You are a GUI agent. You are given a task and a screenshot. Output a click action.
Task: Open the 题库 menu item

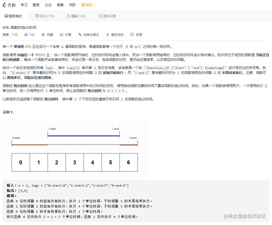(36, 5)
